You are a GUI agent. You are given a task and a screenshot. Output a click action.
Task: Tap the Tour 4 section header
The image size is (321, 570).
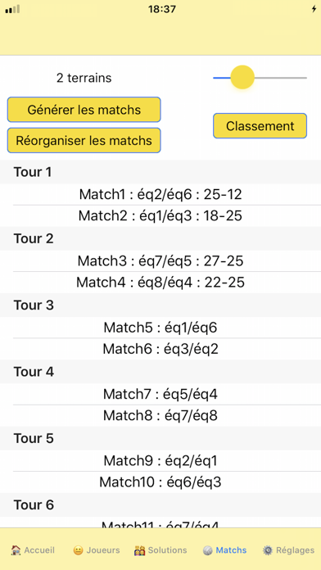pyautogui.click(x=160, y=372)
